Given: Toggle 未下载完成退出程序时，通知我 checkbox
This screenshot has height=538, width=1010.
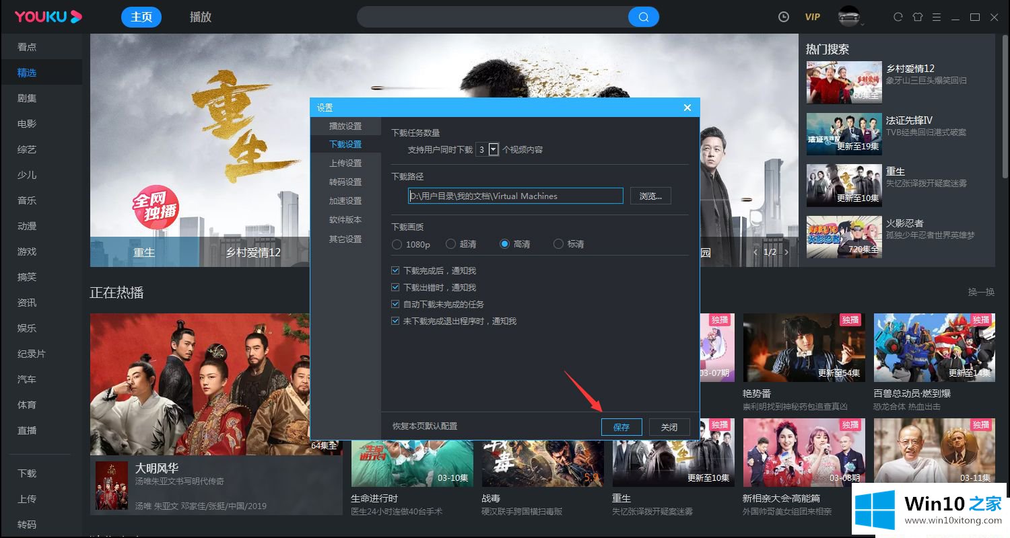Looking at the screenshot, I should tap(396, 321).
